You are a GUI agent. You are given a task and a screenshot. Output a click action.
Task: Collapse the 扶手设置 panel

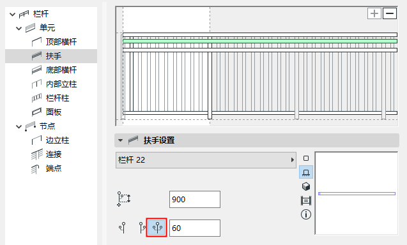(x=120, y=140)
